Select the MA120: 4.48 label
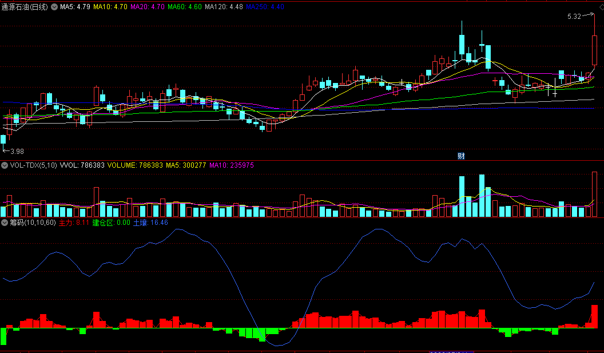604x353 pixels. point(224,7)
